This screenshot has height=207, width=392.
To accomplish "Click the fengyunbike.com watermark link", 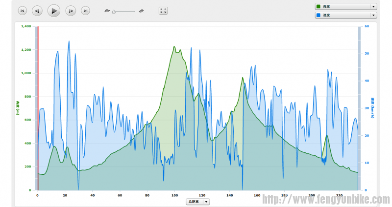I will click(x=326, y=200).
